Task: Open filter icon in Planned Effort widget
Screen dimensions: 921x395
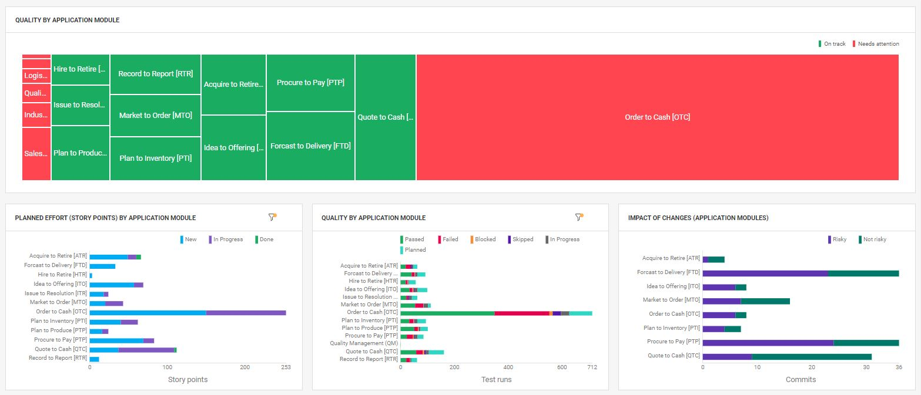Action: (x=272, y=217)
